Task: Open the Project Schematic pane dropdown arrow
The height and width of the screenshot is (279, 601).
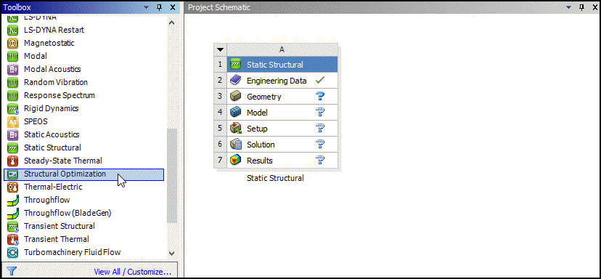Action: (x=569, y=7)
